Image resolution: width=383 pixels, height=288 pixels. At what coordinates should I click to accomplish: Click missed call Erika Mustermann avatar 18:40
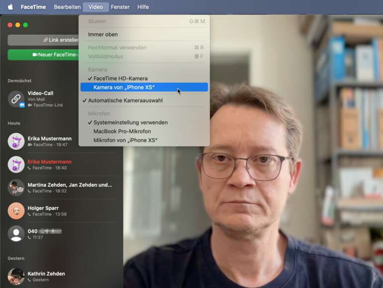[x=16, y=164]
